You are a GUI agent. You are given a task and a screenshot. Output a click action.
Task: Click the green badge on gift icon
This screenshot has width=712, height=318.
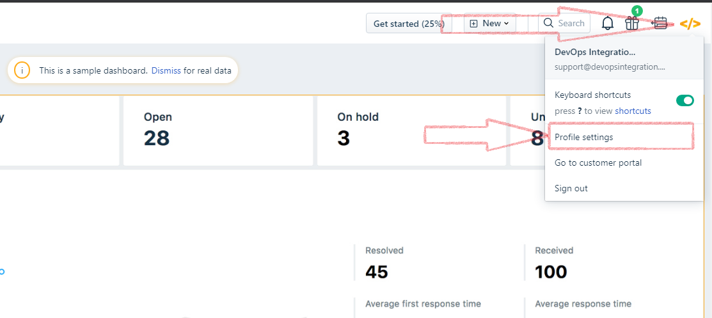coord(637,11)
